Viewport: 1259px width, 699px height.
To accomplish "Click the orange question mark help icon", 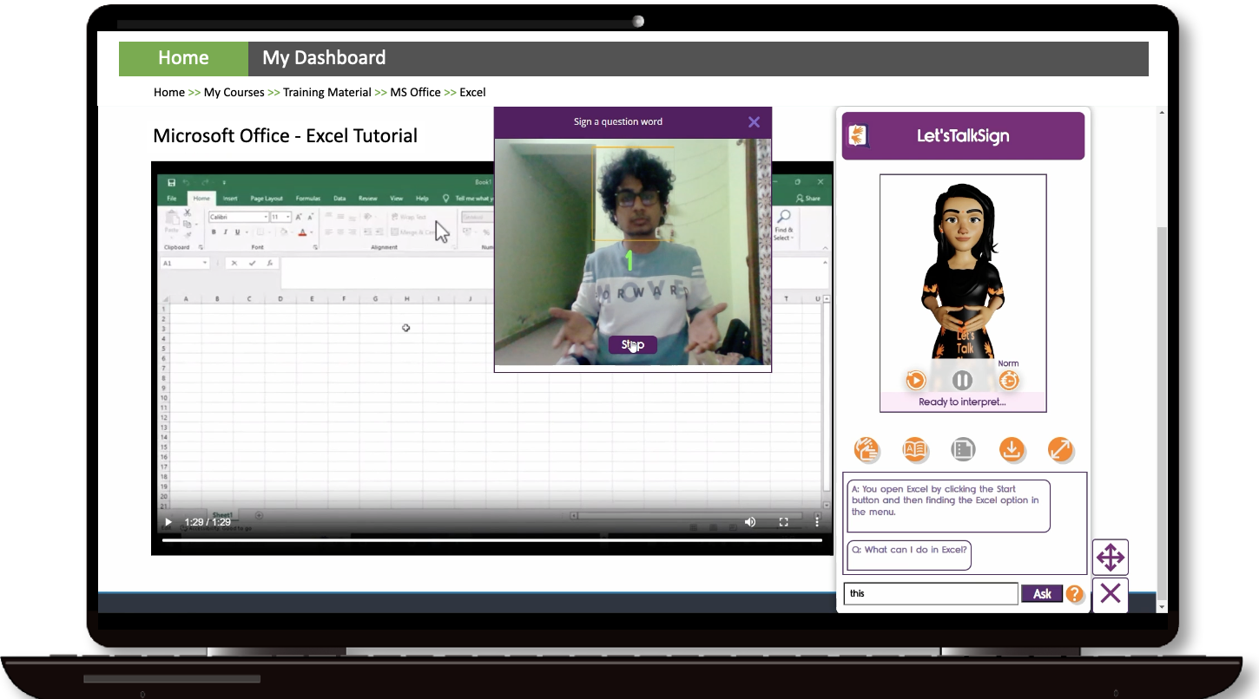I will (x=1075, y=594).
